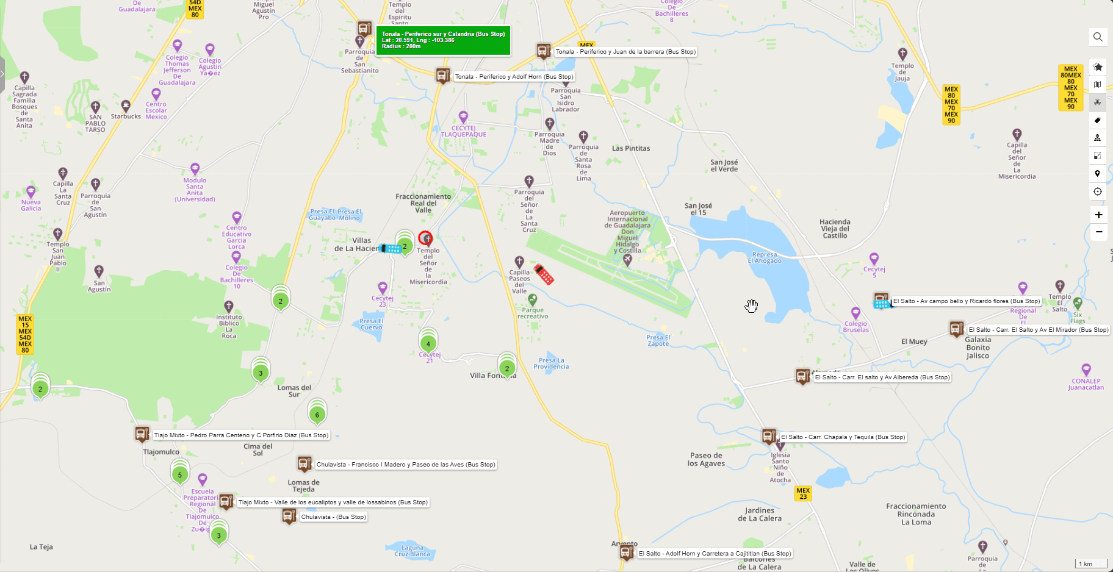Image resolution: width=1113 pixels, height=572 pixels.
Task: Toggle the live vehicle tracking icon
Action: (x=1098, y=102)
